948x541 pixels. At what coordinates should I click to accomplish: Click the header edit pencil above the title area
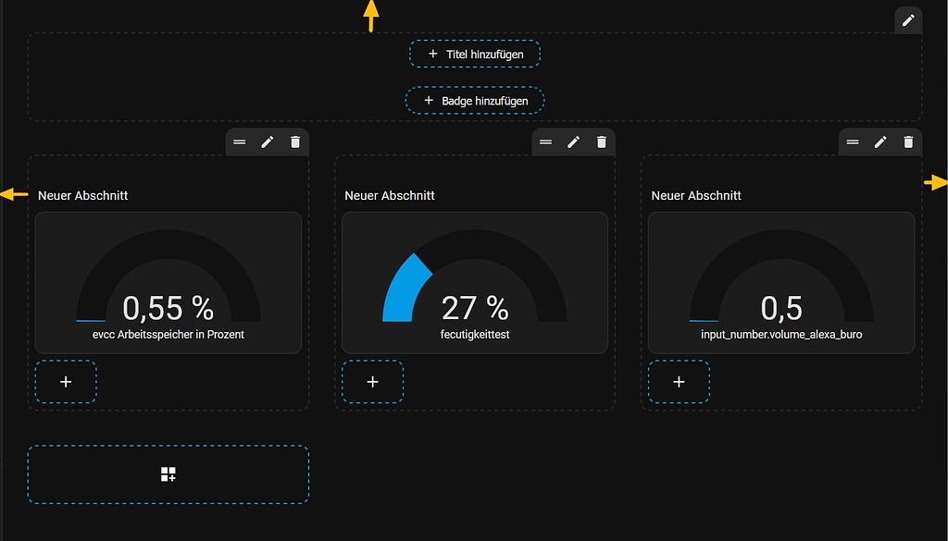coord(908,20)
